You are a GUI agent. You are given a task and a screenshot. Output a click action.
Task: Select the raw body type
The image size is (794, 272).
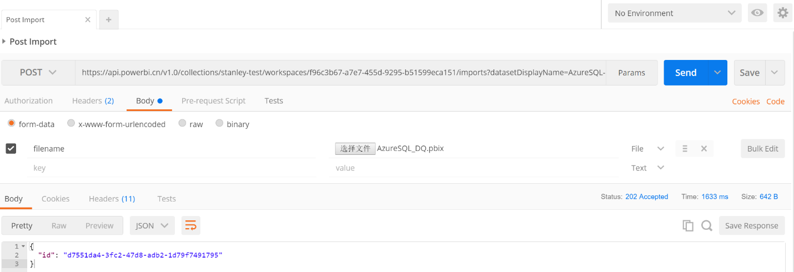(182, 124)
